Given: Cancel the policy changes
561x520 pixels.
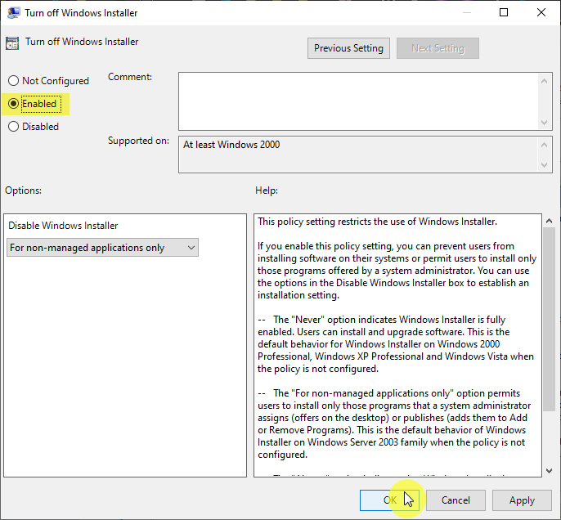Looking at the screenshot, I should (456, 500).
